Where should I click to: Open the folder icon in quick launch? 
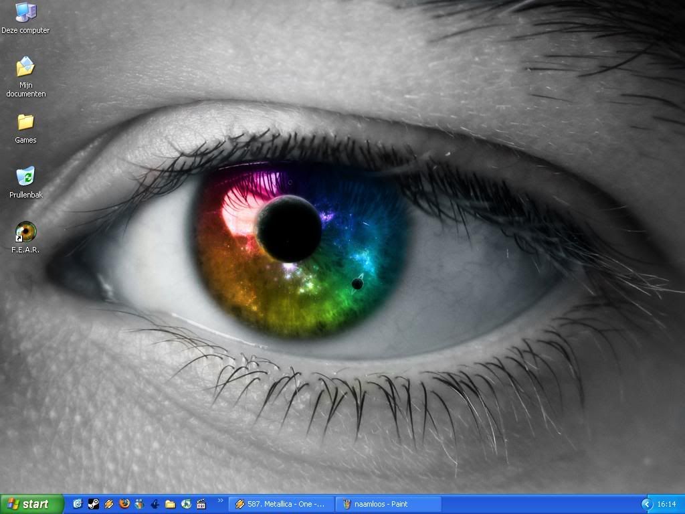(171, 504)
